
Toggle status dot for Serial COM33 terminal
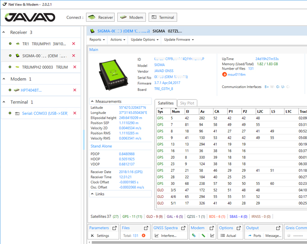click(10, 113)
